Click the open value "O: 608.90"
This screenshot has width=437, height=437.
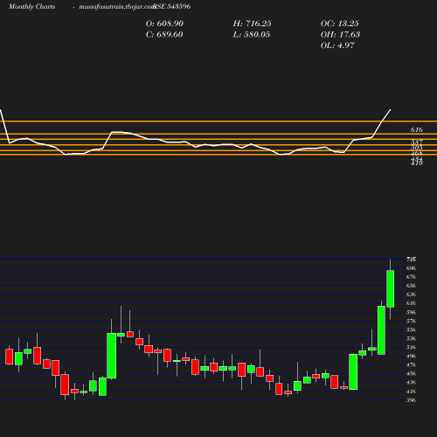(164, 24)
